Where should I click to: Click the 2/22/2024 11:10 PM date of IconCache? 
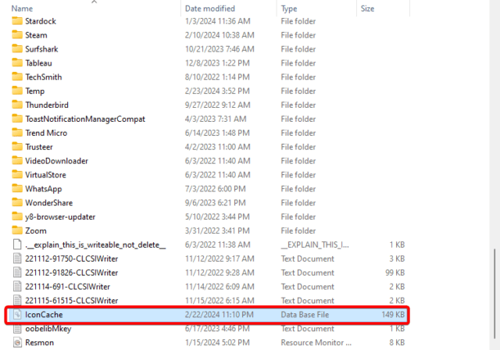pos(219,315)
